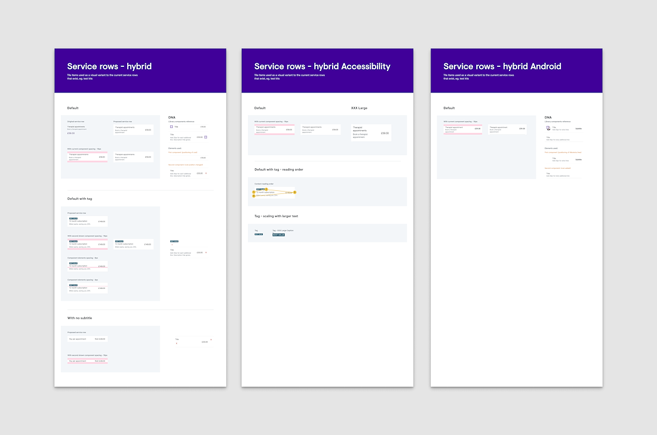Click the small tag under 'Tag' label in Accessibility frame
The width and height of the screenshot is (657, 435).
[x=259, y=234]
